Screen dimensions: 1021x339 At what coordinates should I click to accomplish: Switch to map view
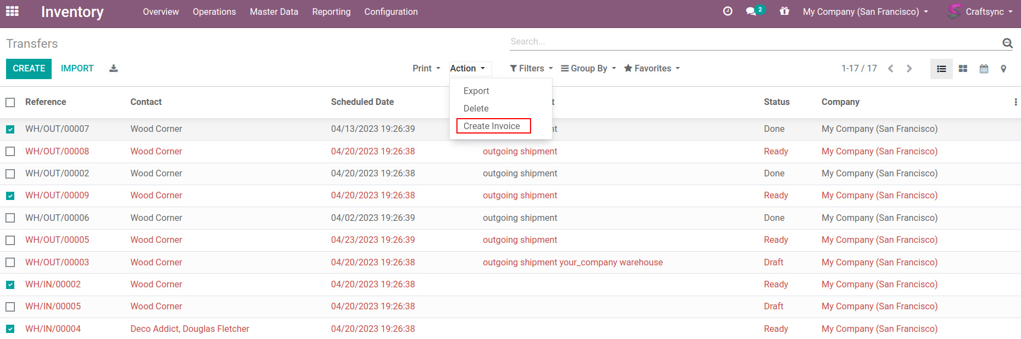coord(1003,69)
